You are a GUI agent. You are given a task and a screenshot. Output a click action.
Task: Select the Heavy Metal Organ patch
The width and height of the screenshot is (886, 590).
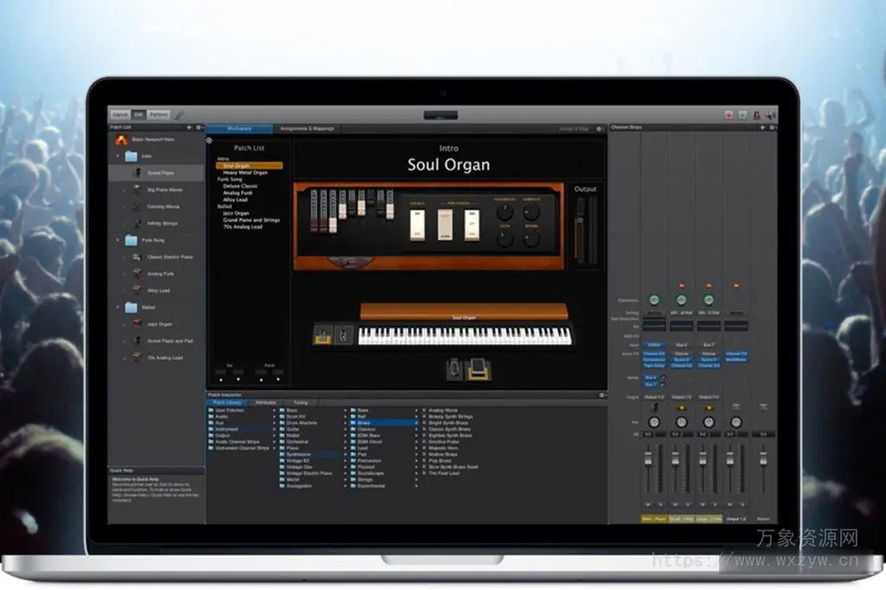pos(245,172)
